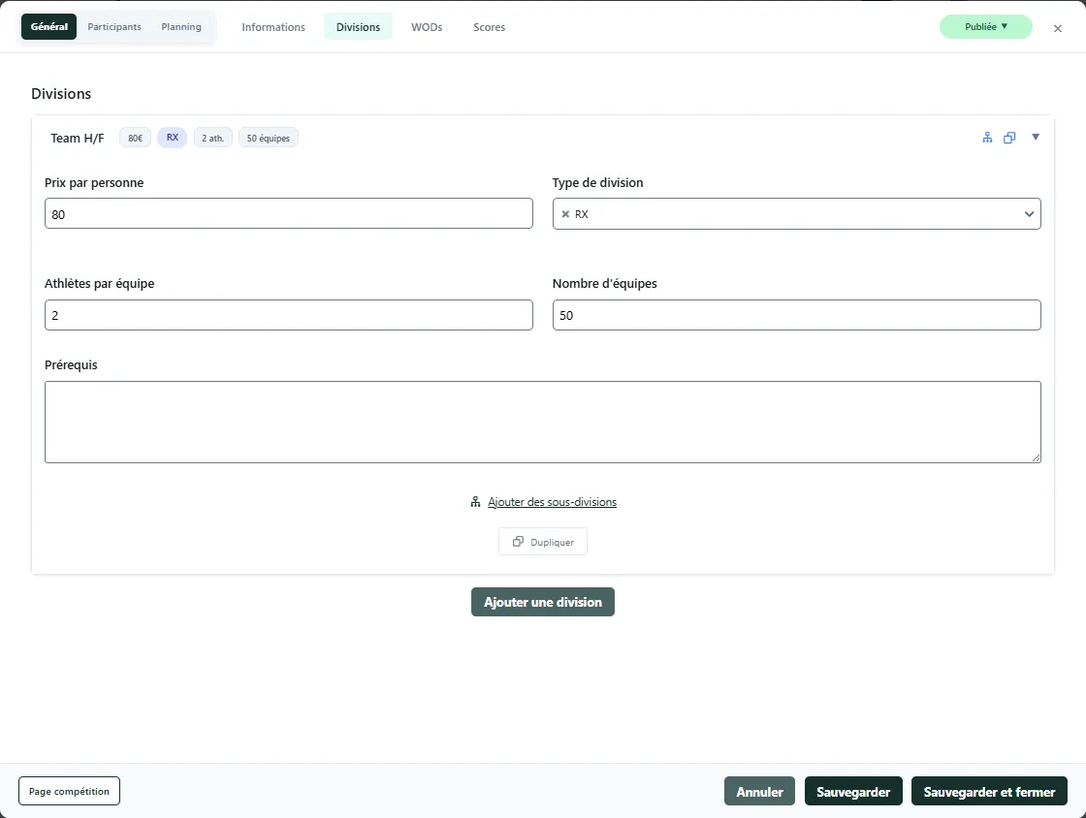
Task: Go to the Scores tab
Action: coord(489,27)
